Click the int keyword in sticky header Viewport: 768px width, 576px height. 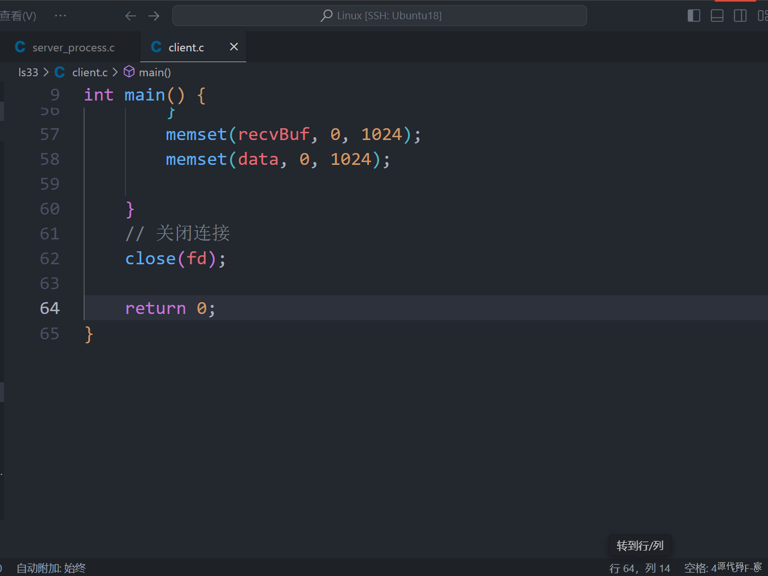pyautogui.click(x=99, y=95)
